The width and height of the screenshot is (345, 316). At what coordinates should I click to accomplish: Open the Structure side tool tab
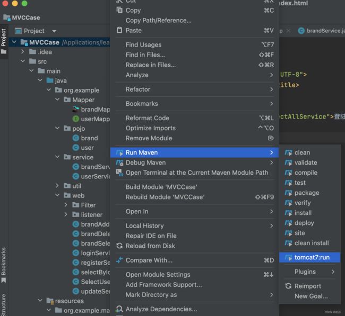pyautogui.click(x=4, y=305)
